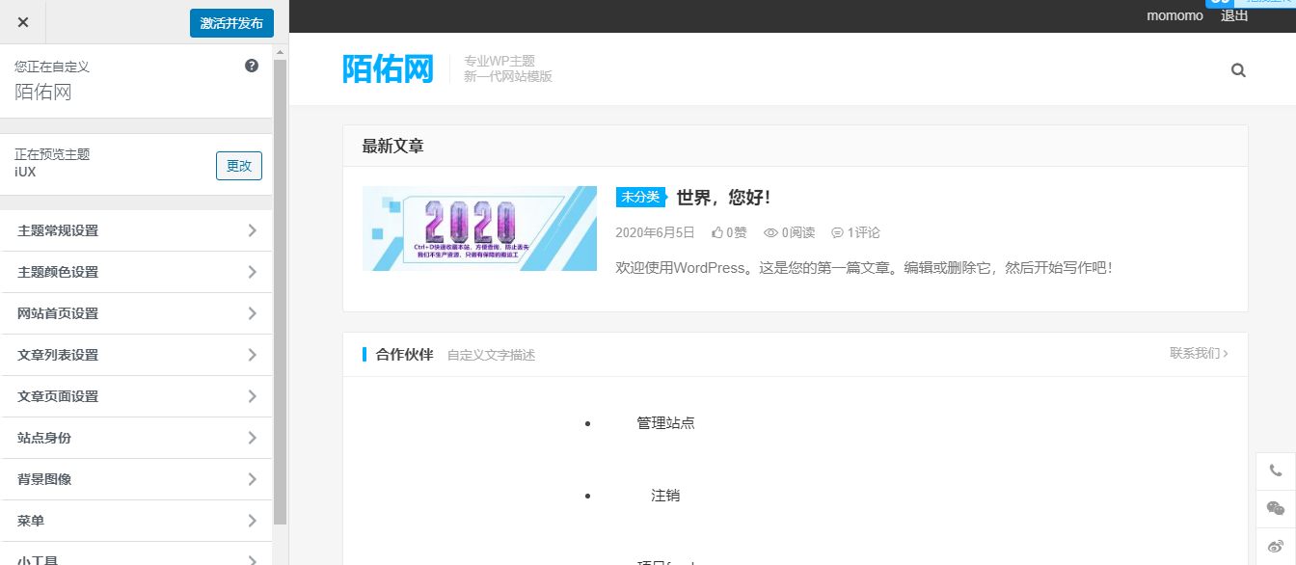Open the 联系我们 link in partner section
The height and width of the screenshot is (565, 1296).
click(x=1199, y=354)
